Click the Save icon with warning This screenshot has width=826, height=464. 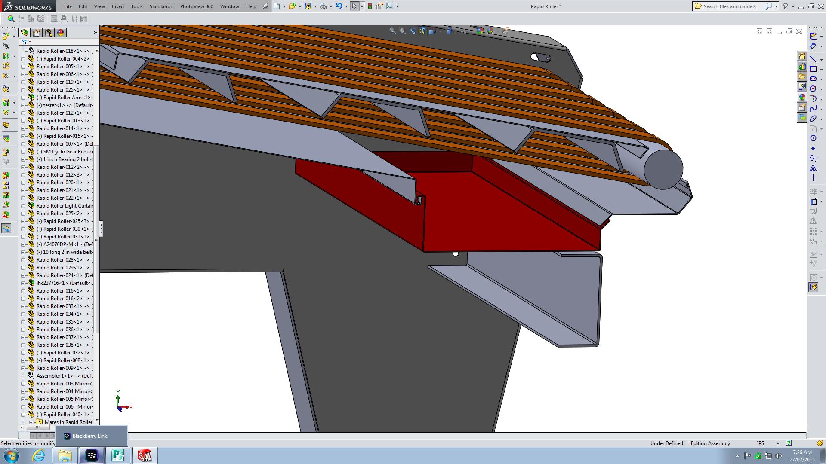(x=308, y=6)
